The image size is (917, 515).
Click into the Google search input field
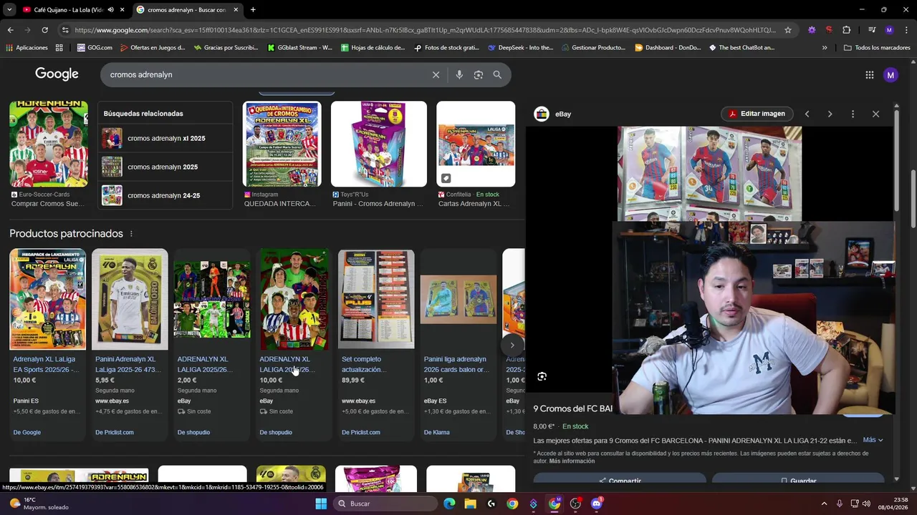coord(265,74)
